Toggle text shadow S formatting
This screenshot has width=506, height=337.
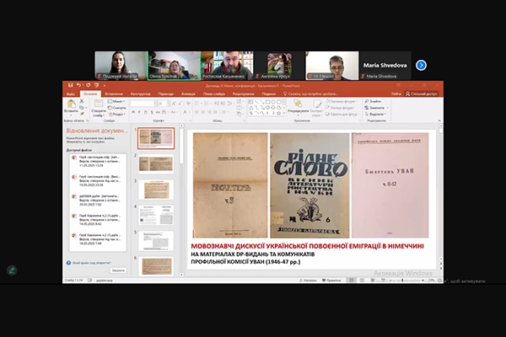[x=152, y=112]
